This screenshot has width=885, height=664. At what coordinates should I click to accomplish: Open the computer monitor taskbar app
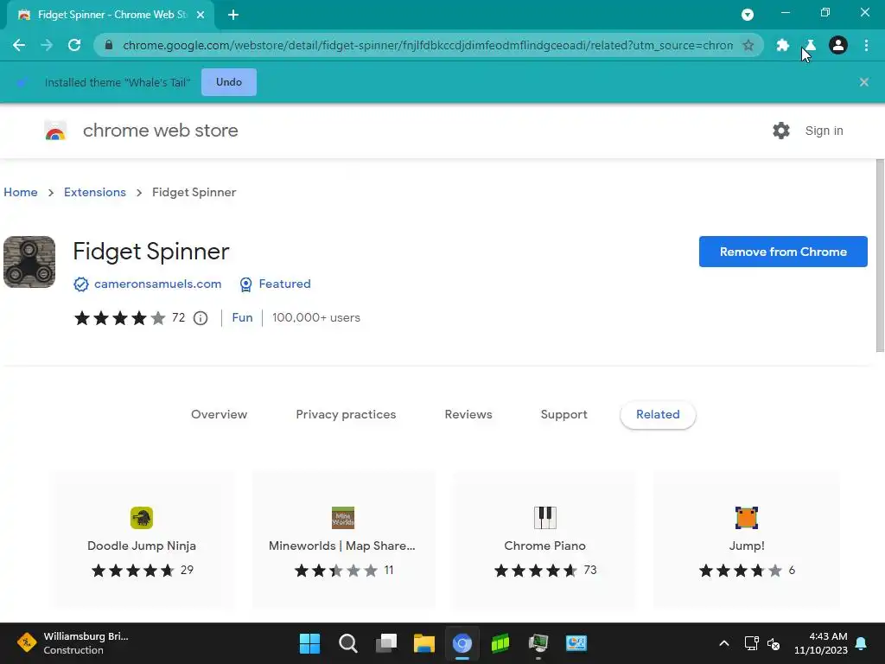click(x=538, y=643)
